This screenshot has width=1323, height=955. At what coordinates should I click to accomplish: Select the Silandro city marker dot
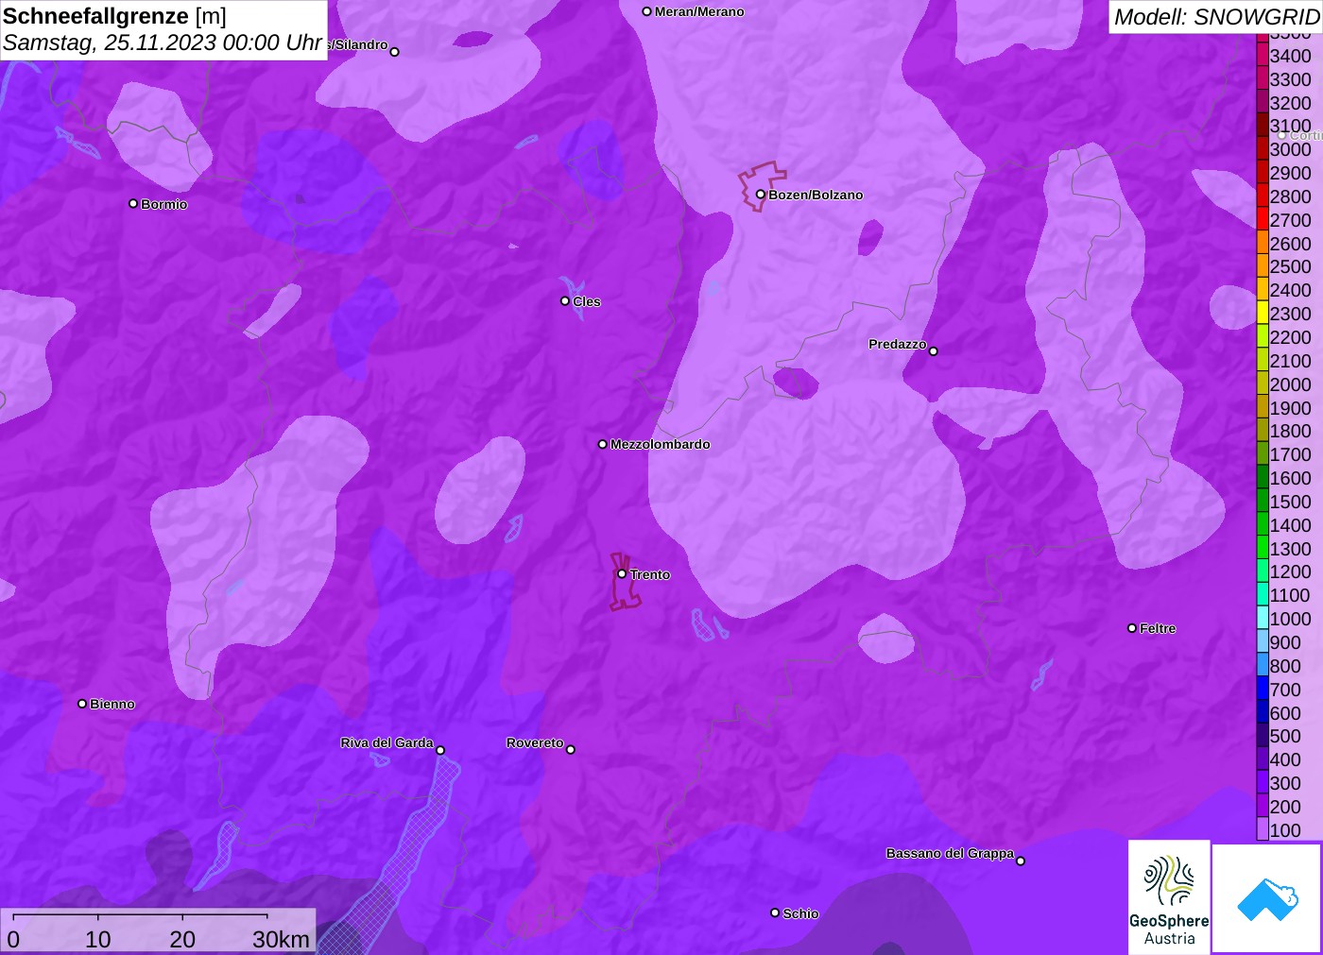tap(395, 52)
